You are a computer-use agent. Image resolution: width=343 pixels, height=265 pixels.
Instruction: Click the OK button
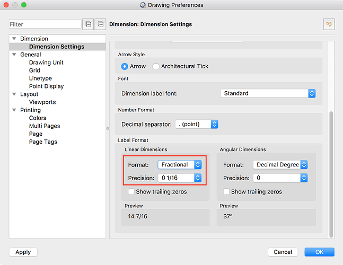coord(319,252)
